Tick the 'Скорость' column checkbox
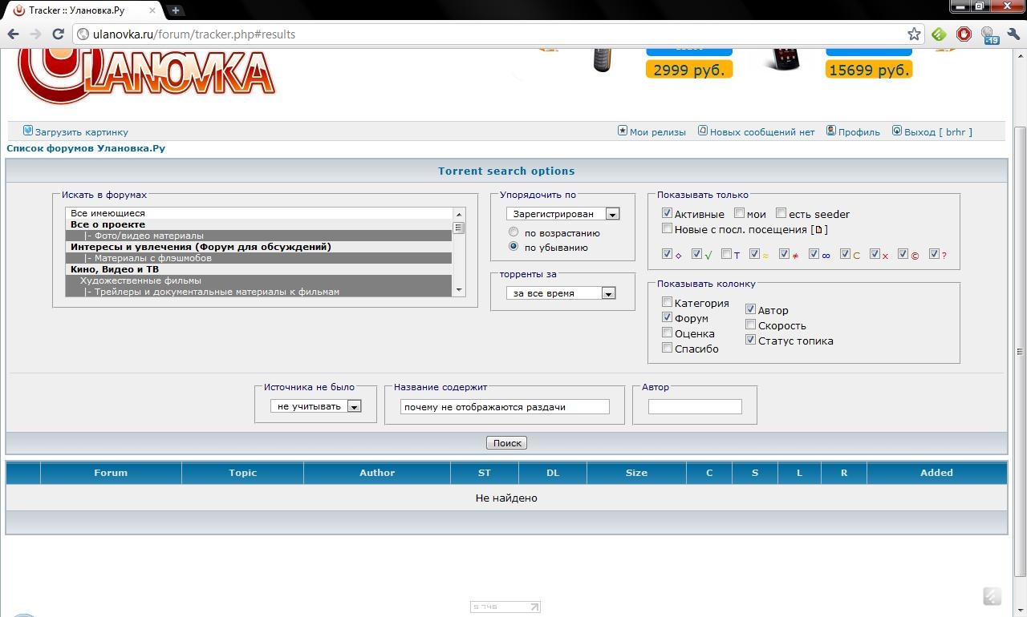The height and width of the screenshot is (617, 1027). tap(750, 325)
